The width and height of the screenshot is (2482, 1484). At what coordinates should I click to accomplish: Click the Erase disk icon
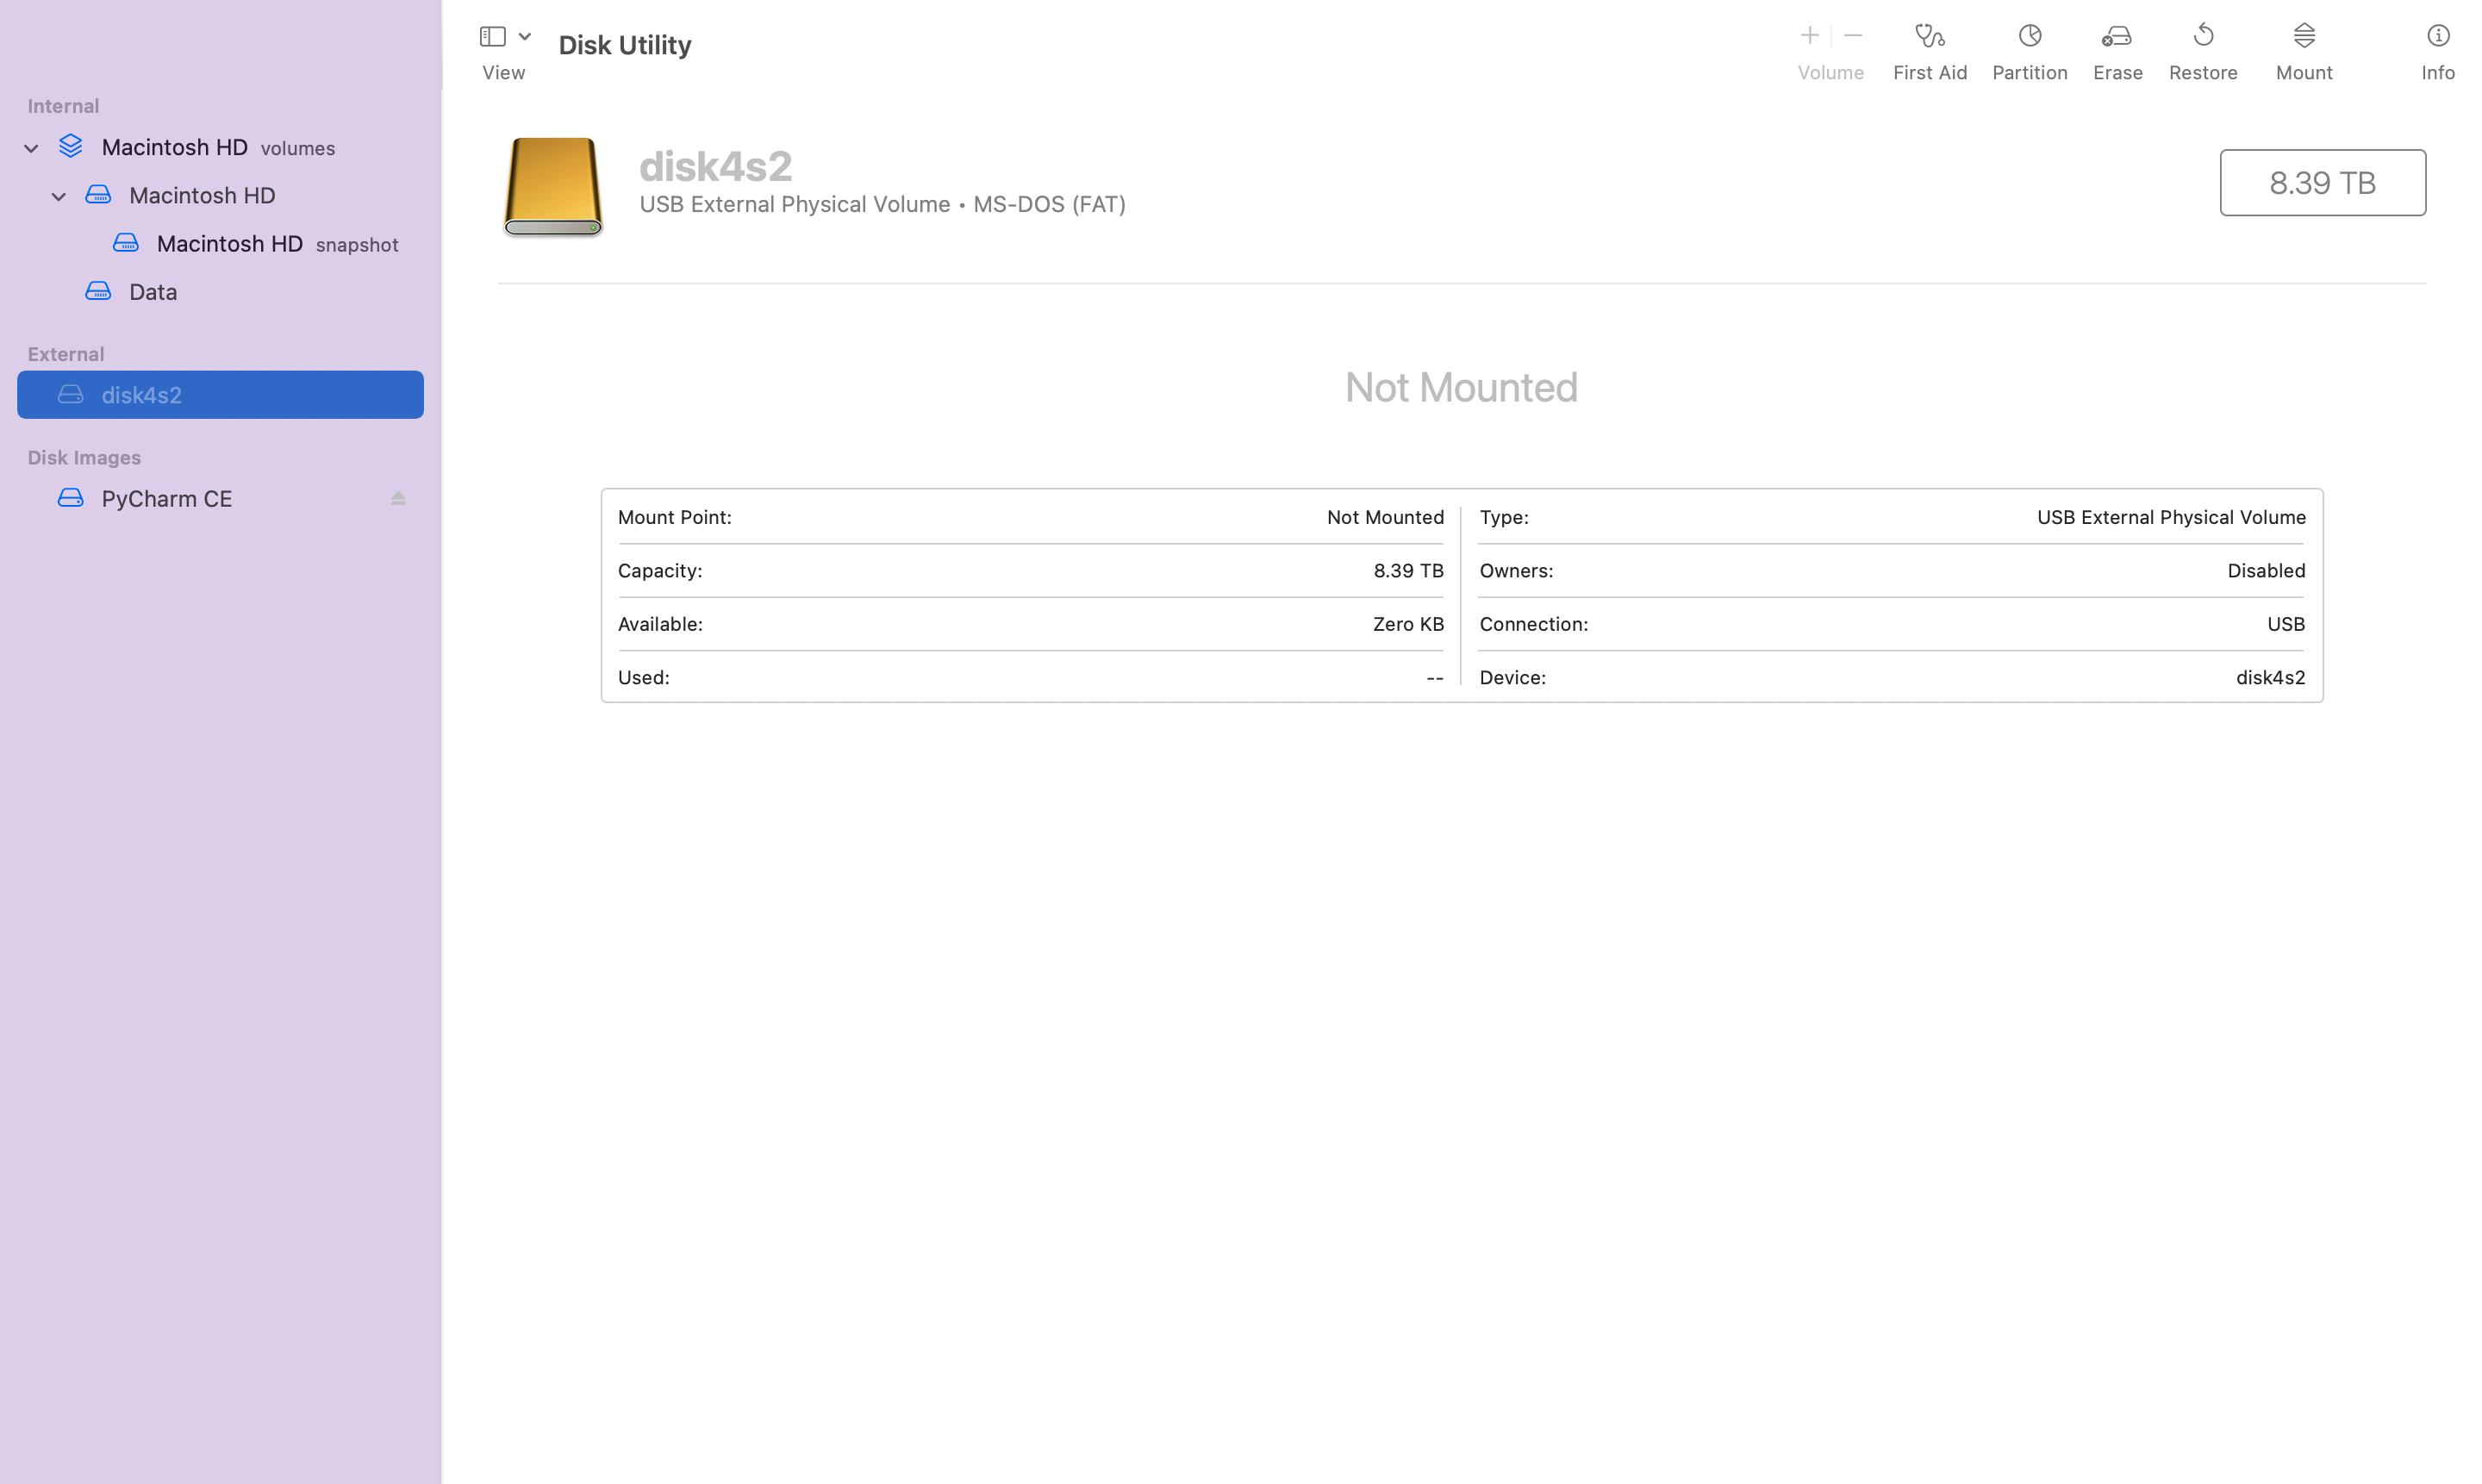[2116, 37]
